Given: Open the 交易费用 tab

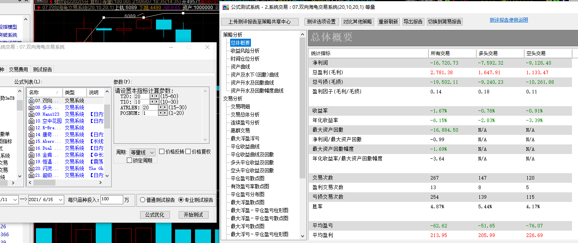Looking at the screenshot, I should [x=19, y=69].
